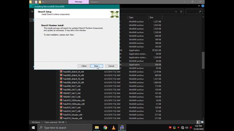Click the selected Application row sized 506 KB
This screenshot has width=234, height=131.
140,65
